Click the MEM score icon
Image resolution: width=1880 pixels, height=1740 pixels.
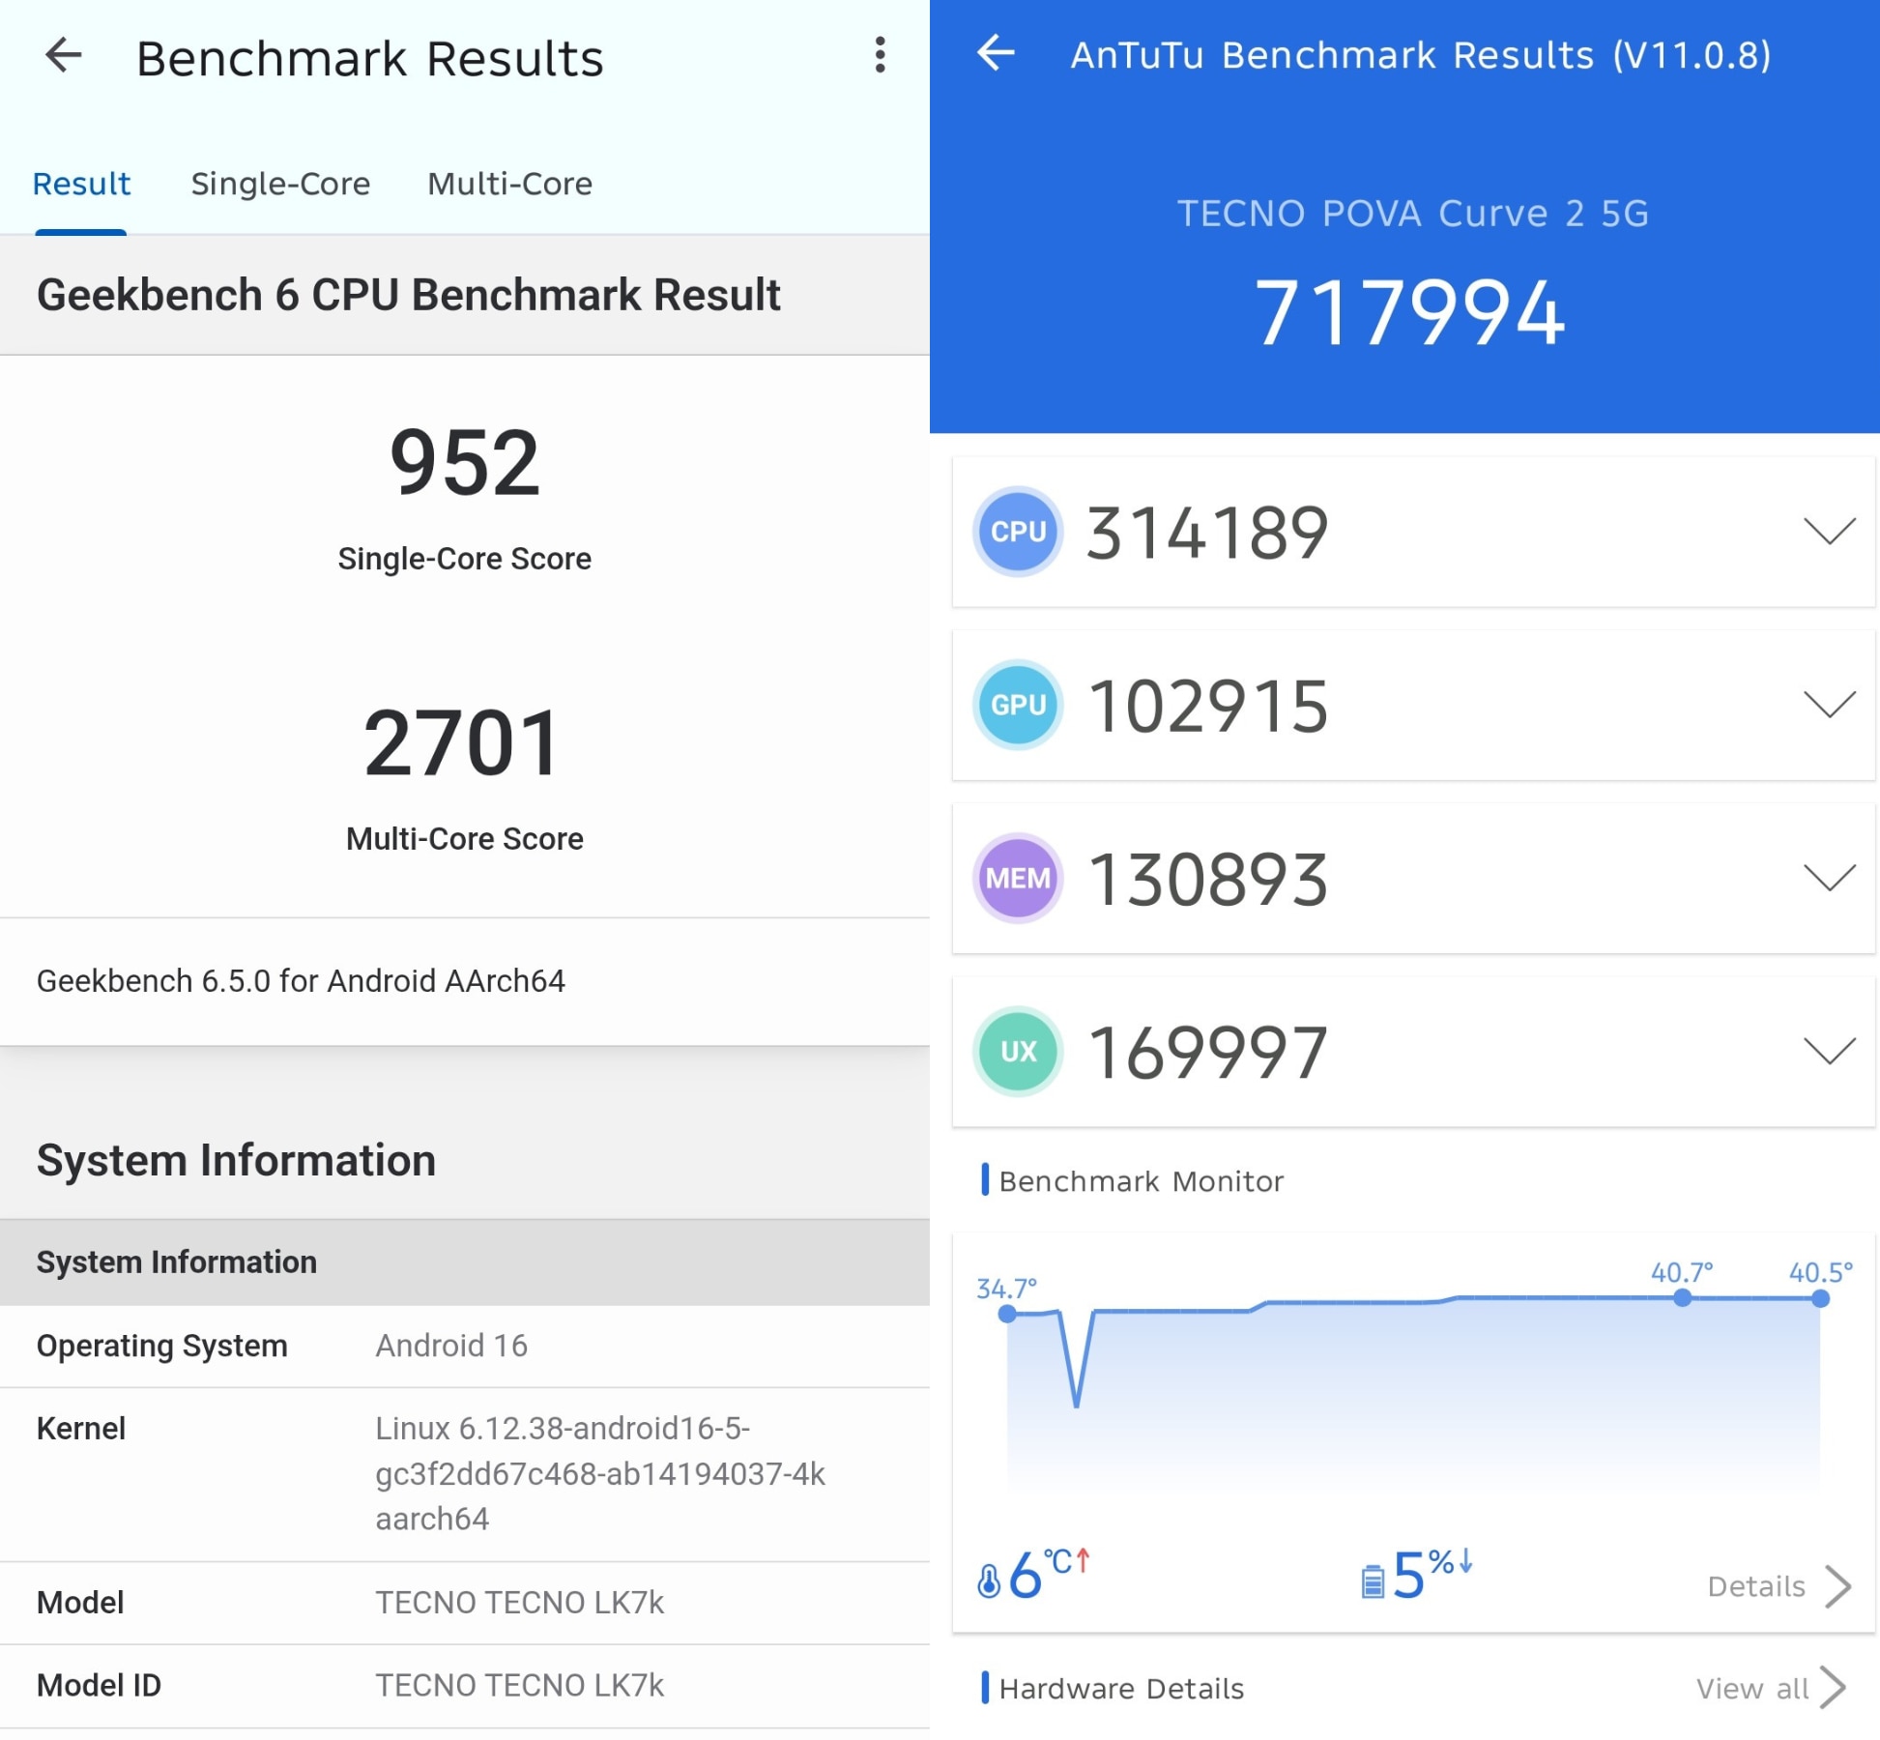click(x=1017, y=878)
